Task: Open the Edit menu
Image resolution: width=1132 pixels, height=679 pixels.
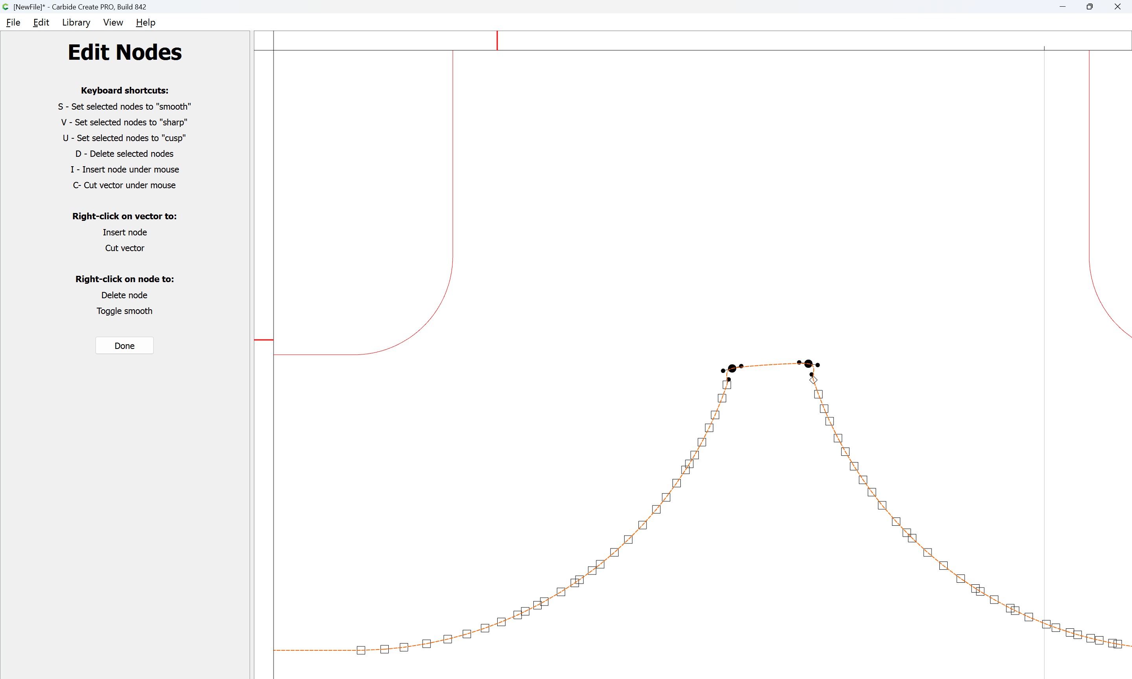Action: coord(41,22)
